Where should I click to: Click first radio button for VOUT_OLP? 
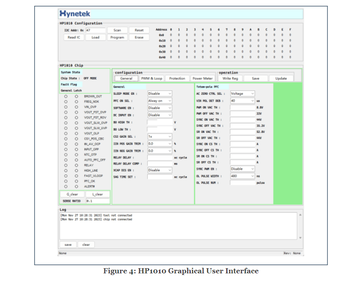tap(66, 133)
